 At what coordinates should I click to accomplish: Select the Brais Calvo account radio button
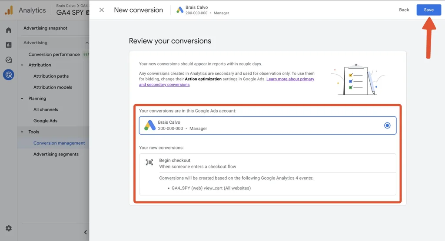[x=387, y=125]
